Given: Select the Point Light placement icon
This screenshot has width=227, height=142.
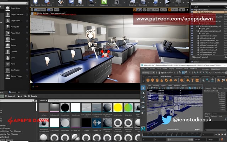Looking at the screenshot, I should (x=8, y=27).
